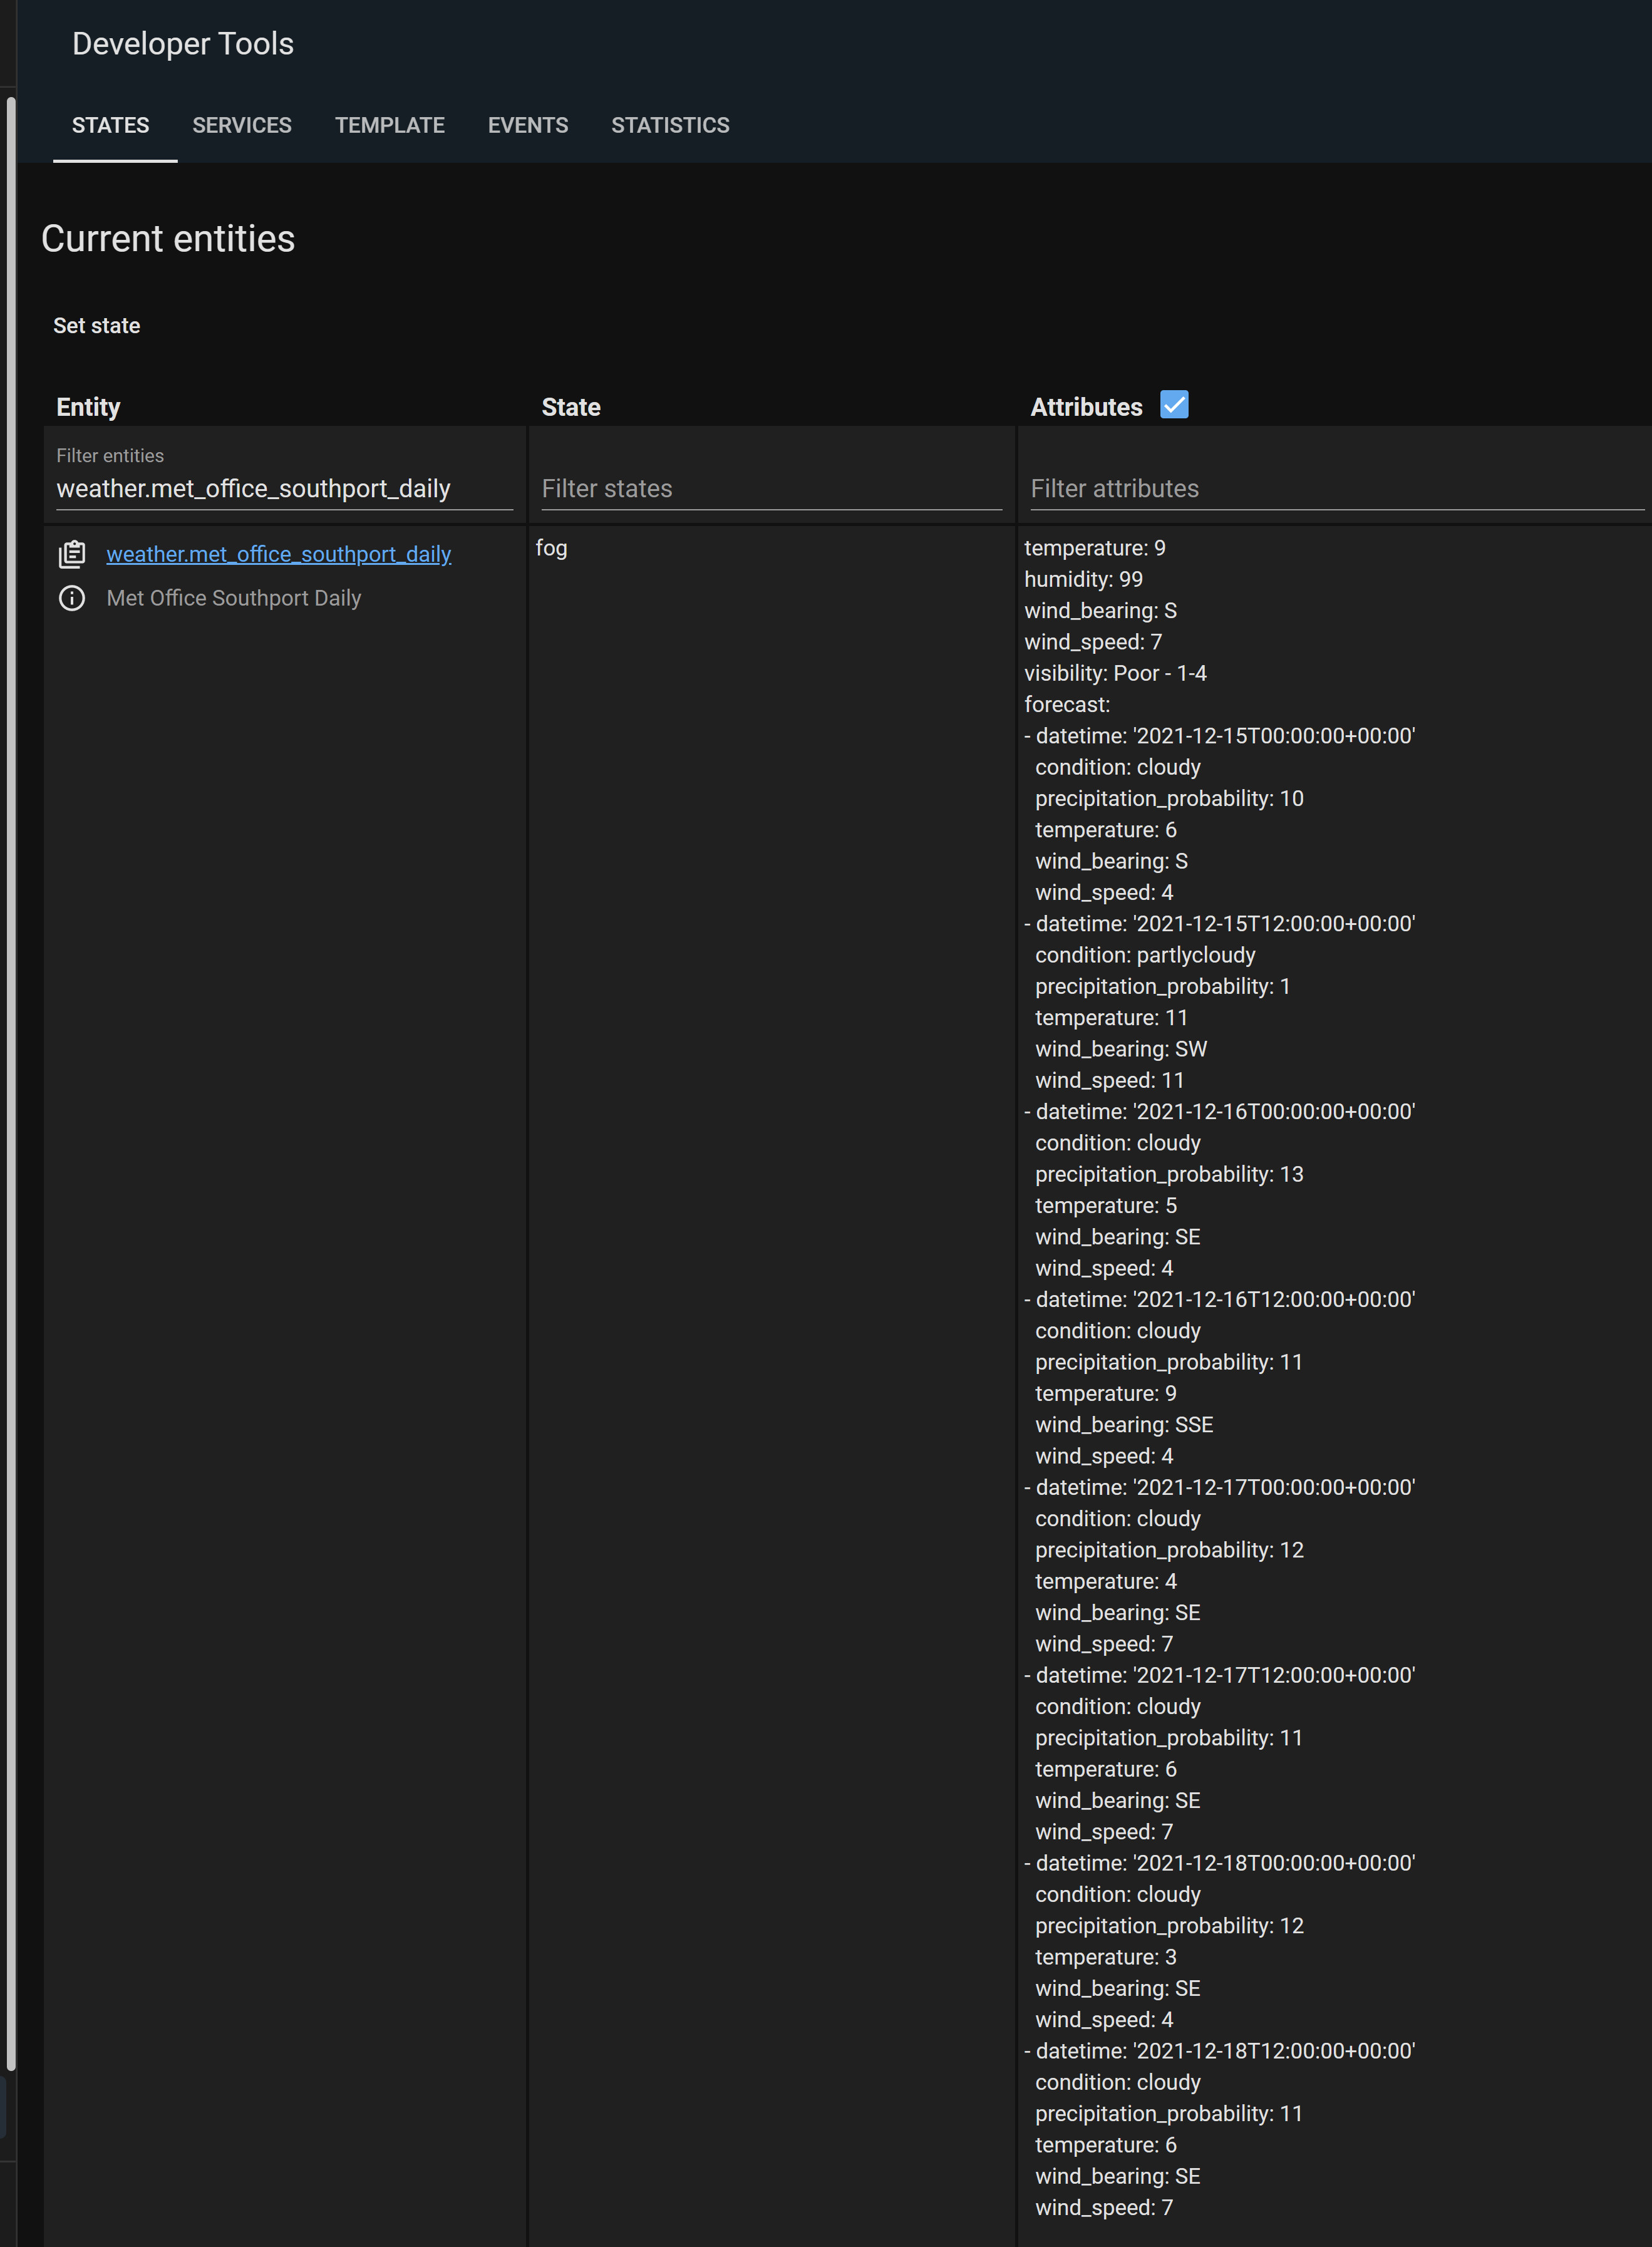Click the Attributes column header
This screenshot has height=2247, width=1652.
pyautogui.click(x=1086, y=406)
